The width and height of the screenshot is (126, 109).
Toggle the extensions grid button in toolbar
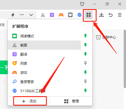tap(89, 15)
